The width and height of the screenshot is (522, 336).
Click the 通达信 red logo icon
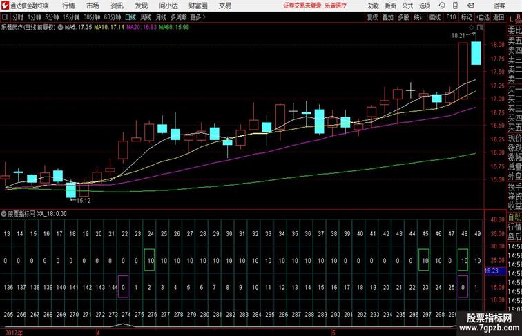point(5,6)
